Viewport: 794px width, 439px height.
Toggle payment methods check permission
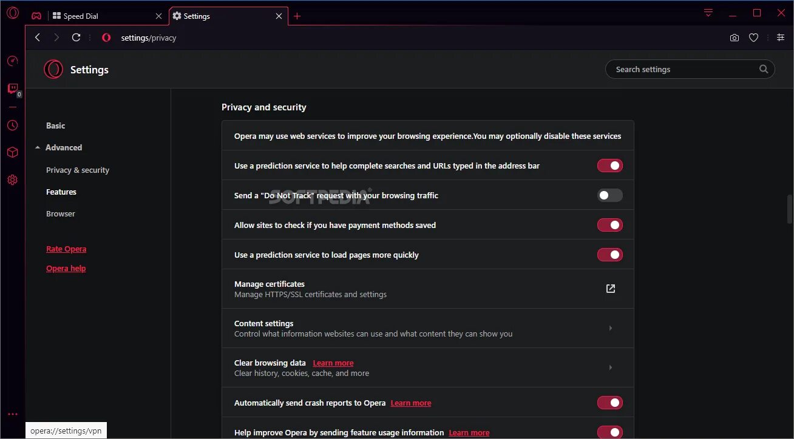pyautogui.click(x=610, y=225)
